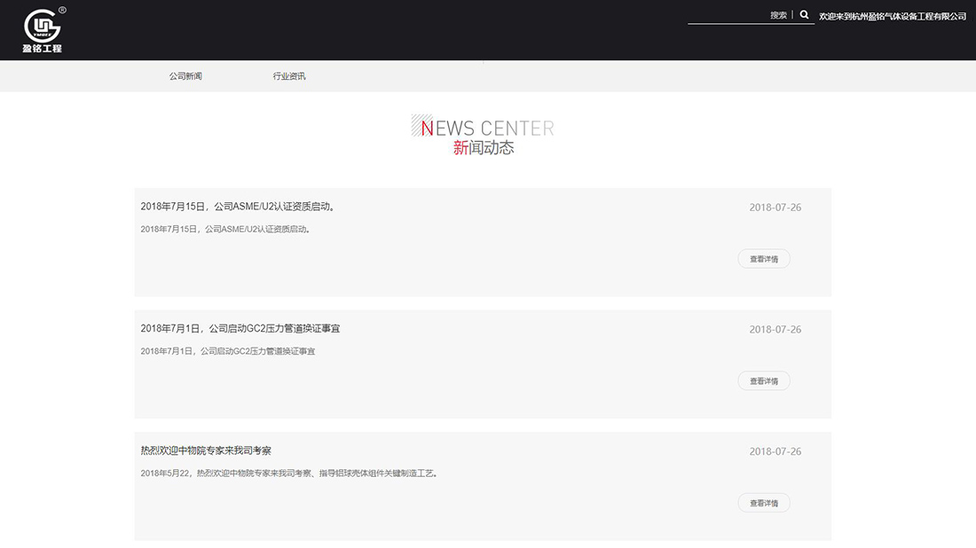Click the 欢迎来到杭州盈铭气体设备工程有限公司 text

[892, 16]
